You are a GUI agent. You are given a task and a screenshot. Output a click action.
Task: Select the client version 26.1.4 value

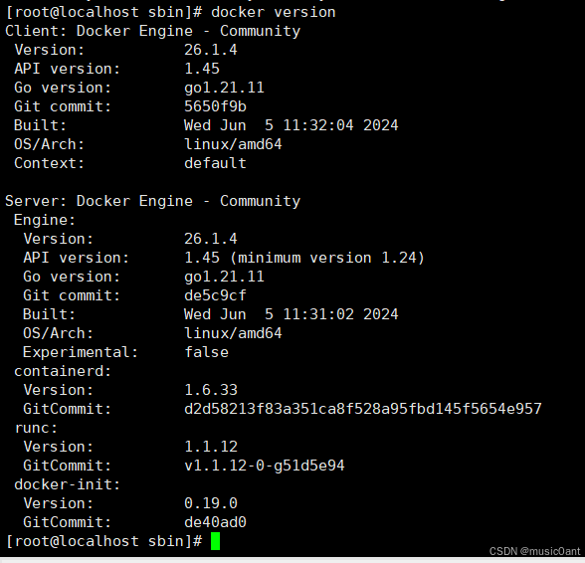[211, 50]
